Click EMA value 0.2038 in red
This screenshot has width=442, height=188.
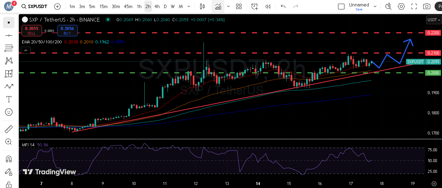[71, 42]
